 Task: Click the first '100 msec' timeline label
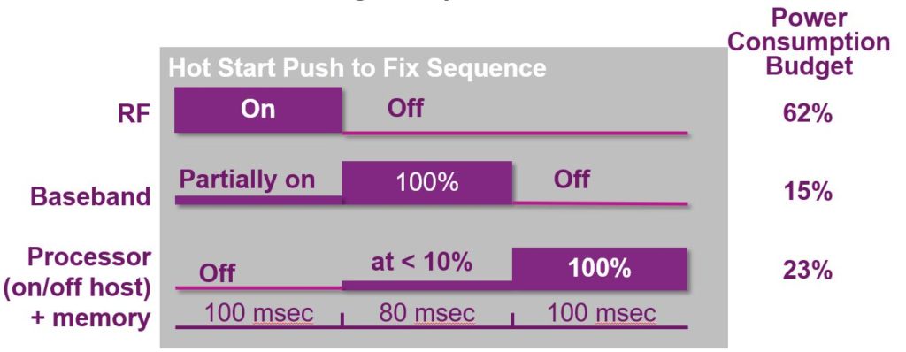(259, 313)
